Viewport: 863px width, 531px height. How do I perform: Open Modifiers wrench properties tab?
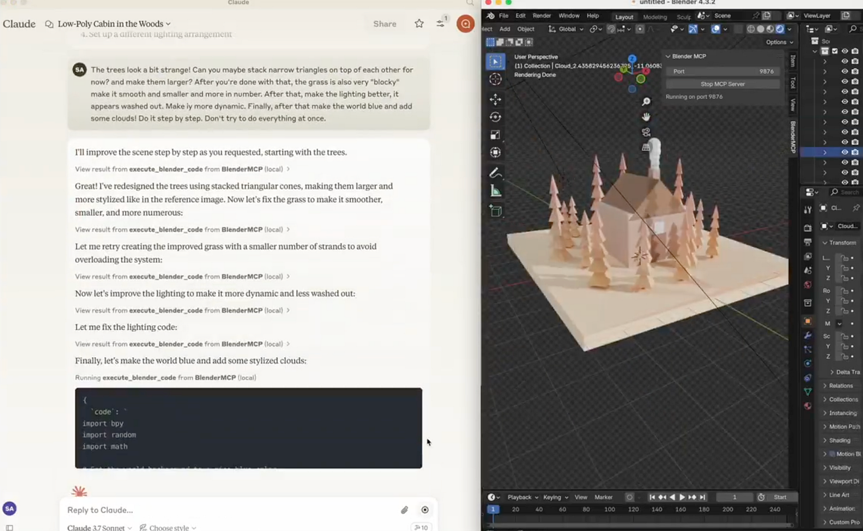tap(807, 335)
